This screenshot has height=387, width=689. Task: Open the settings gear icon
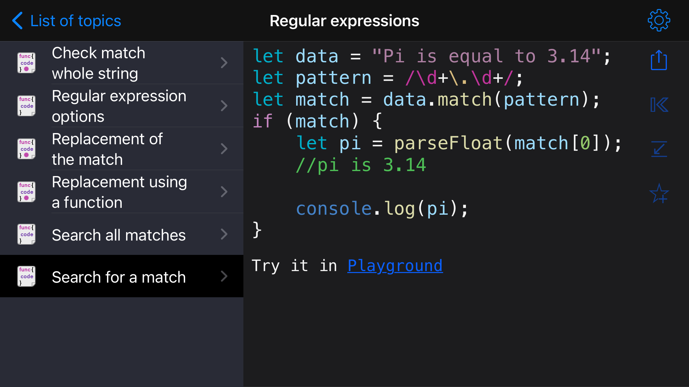(x=659, y=21)
